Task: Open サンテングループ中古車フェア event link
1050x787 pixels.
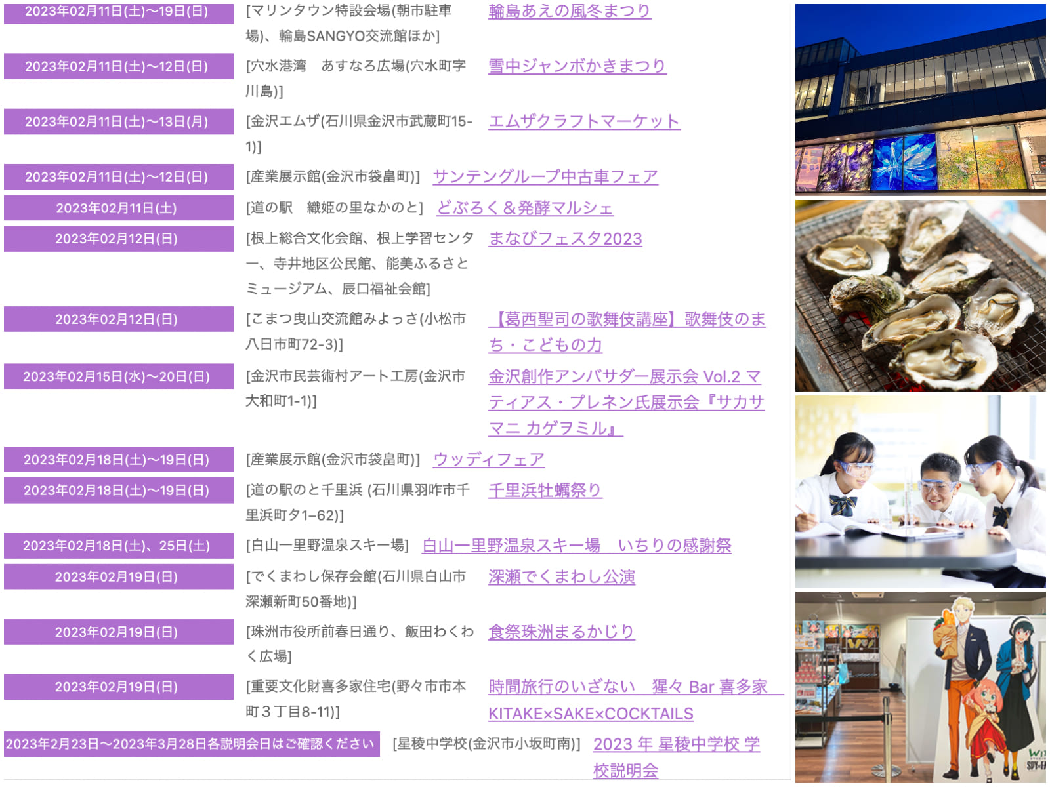Action: pos(545,176)
